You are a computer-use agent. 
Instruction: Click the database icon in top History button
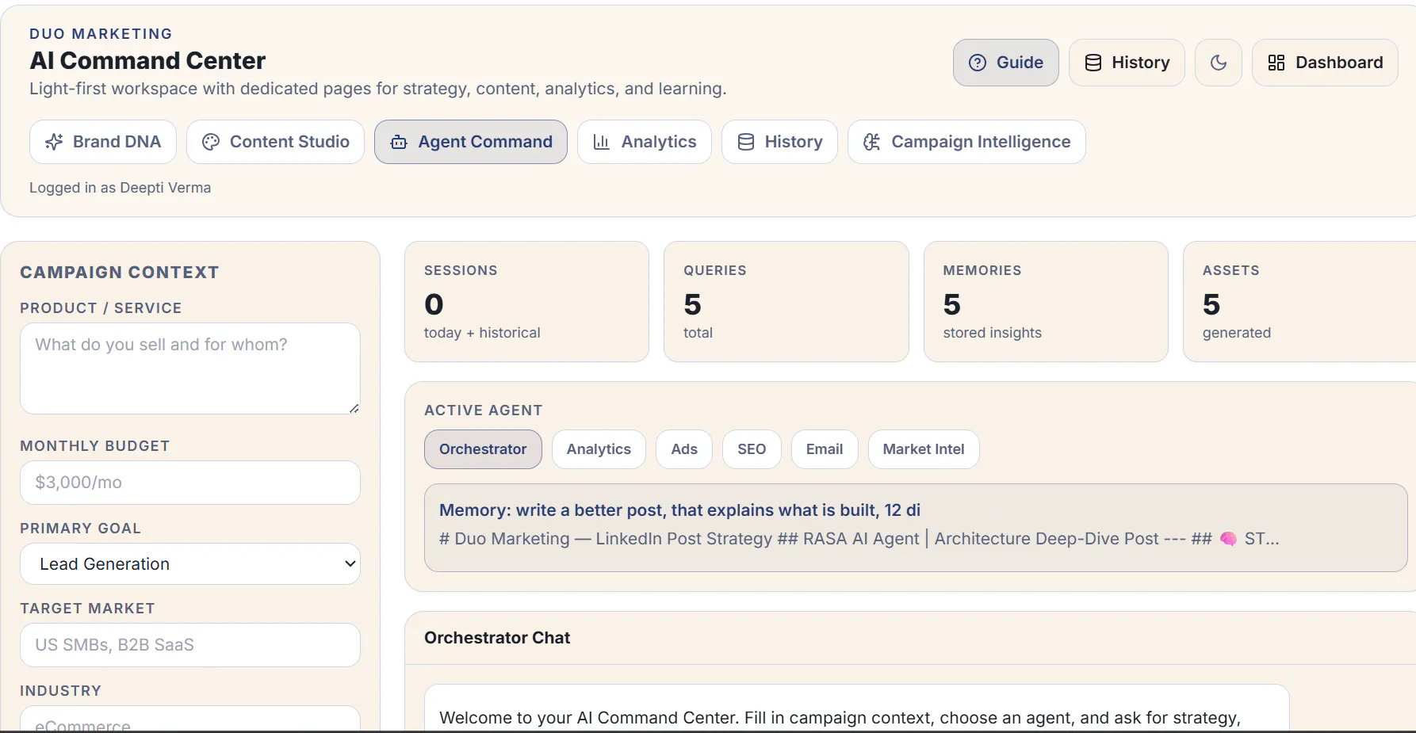click(1093, 63)
